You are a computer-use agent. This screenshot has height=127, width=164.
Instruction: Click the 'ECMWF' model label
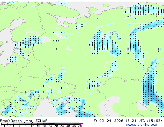[x=42, y=121]
